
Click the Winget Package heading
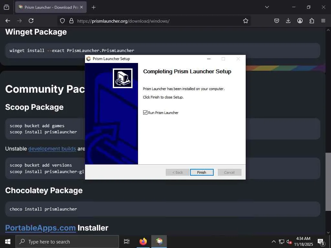click(36, 32)
